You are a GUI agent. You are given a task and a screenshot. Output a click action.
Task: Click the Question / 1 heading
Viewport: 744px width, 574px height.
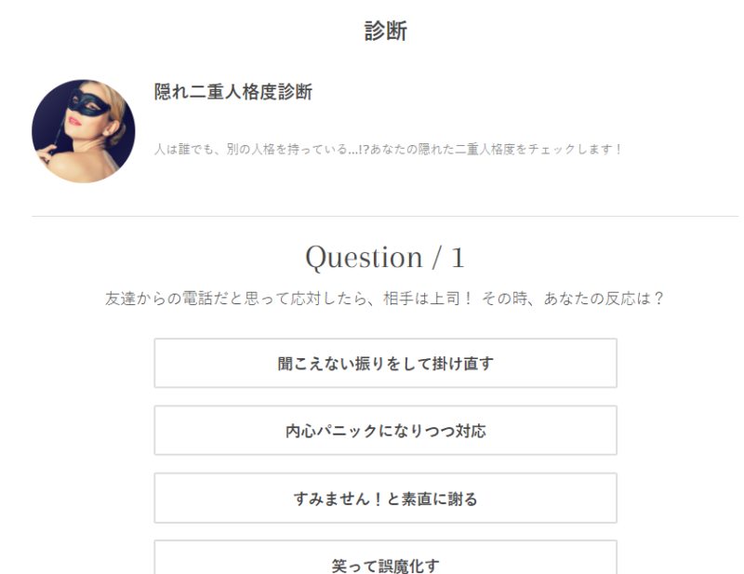(x=385, y=258)
